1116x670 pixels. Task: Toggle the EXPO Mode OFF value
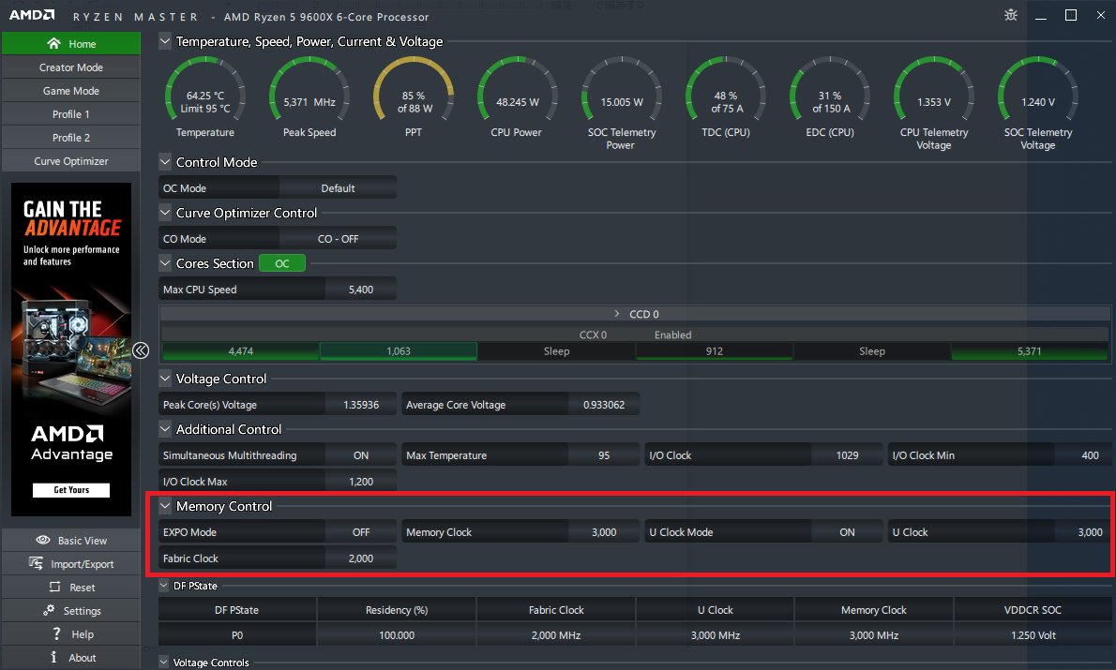pyautogui.click(x=361, y=532)
